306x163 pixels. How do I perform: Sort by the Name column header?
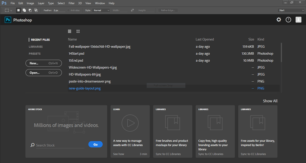coord(72,39)
